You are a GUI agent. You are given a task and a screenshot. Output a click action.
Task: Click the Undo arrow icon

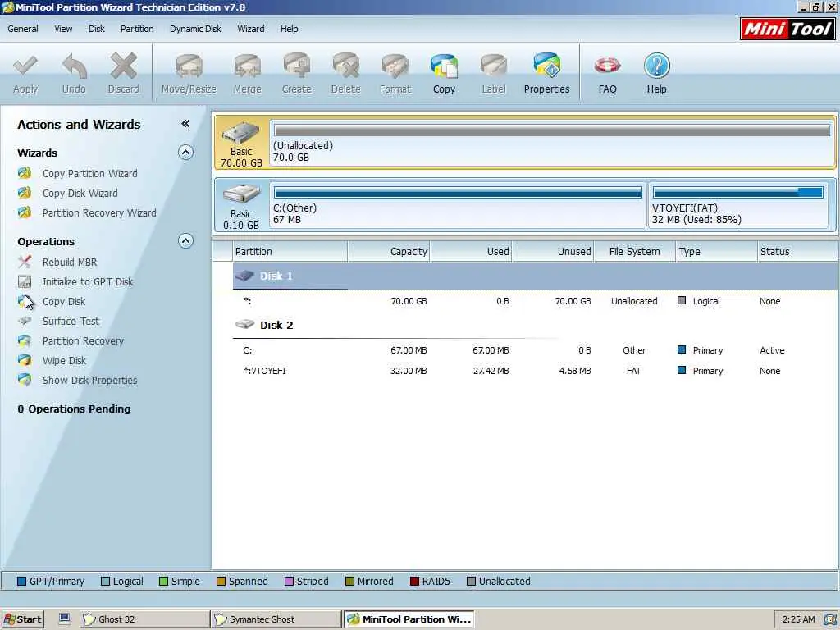[74, 66]
